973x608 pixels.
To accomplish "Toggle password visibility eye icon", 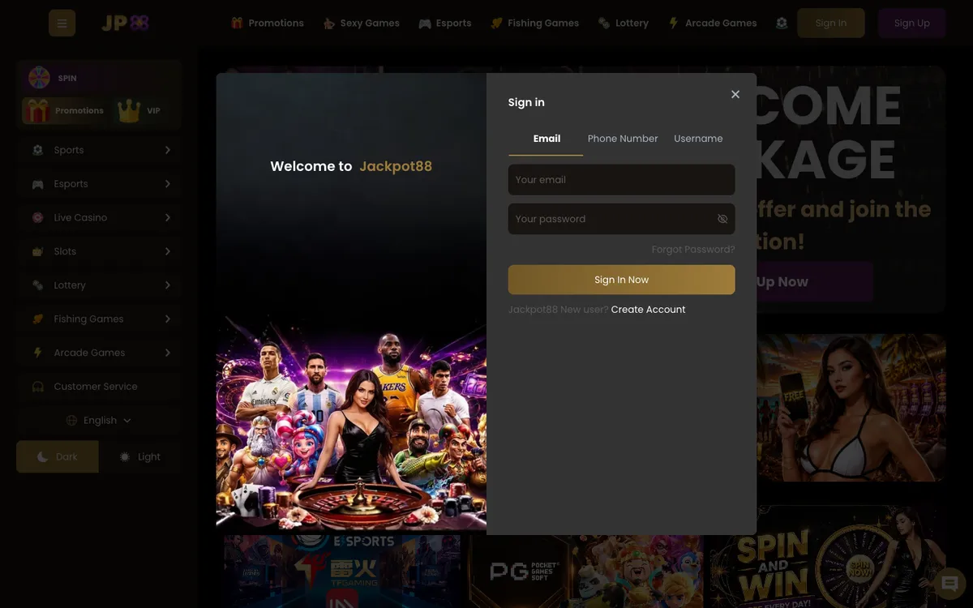I will point(722,219).
